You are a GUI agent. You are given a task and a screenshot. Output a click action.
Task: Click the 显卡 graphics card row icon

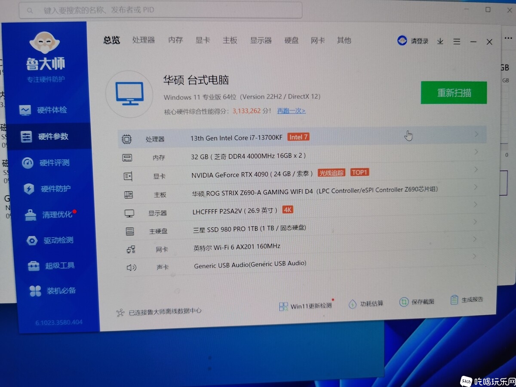coord(128,176)
